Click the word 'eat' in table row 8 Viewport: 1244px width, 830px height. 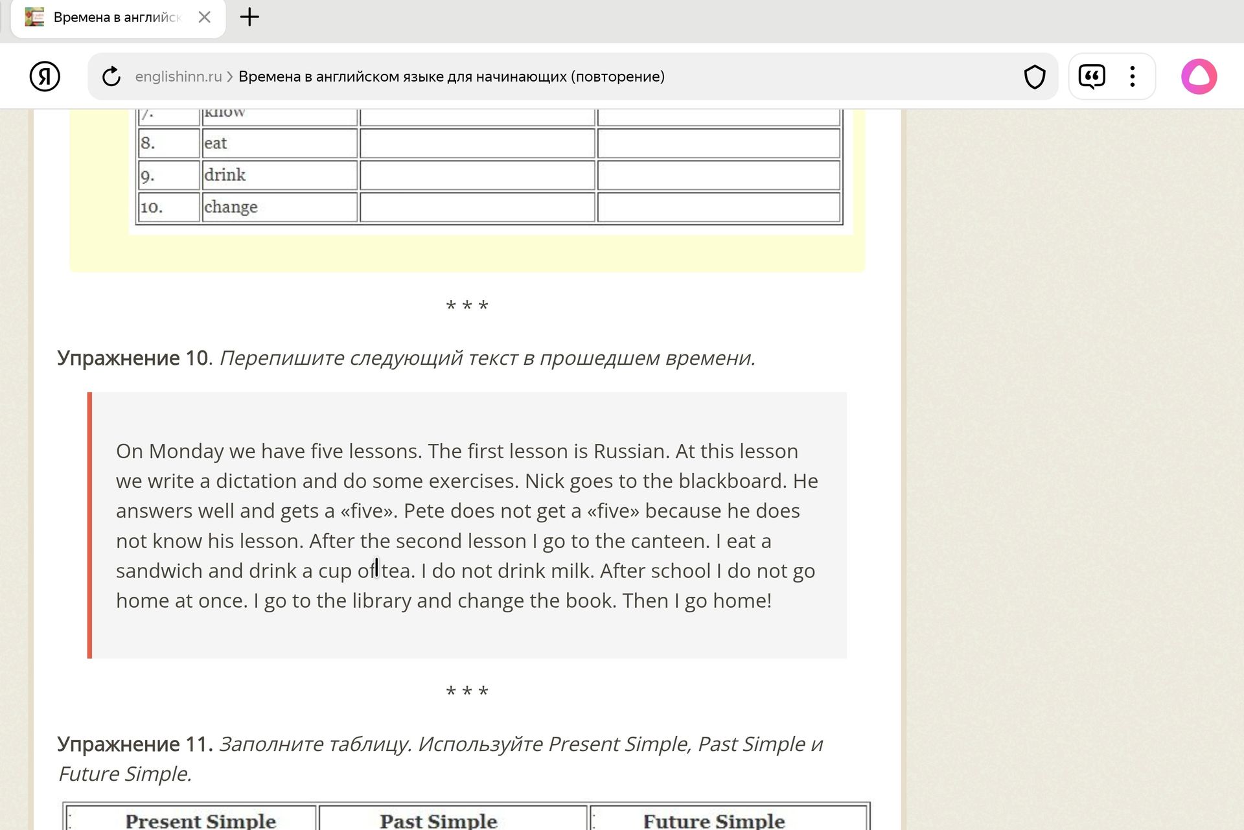tap(215, 143)
